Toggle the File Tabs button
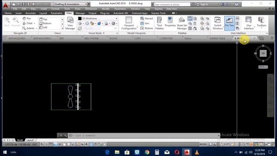The height and width of the screenshot is (156, 277). tap(229, 23)
